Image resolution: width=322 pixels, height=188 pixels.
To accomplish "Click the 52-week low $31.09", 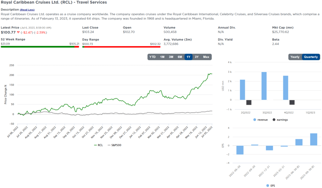I will coord(5,44).
